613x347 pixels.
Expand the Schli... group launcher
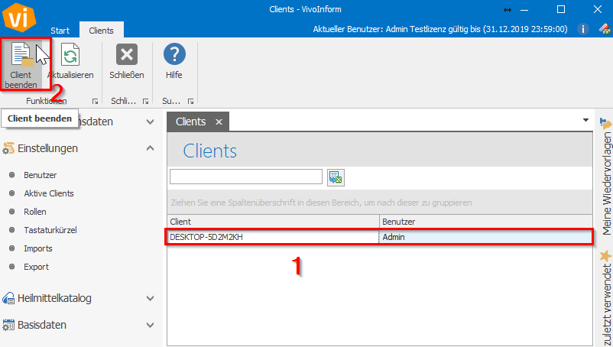click(x=145, y=101)
